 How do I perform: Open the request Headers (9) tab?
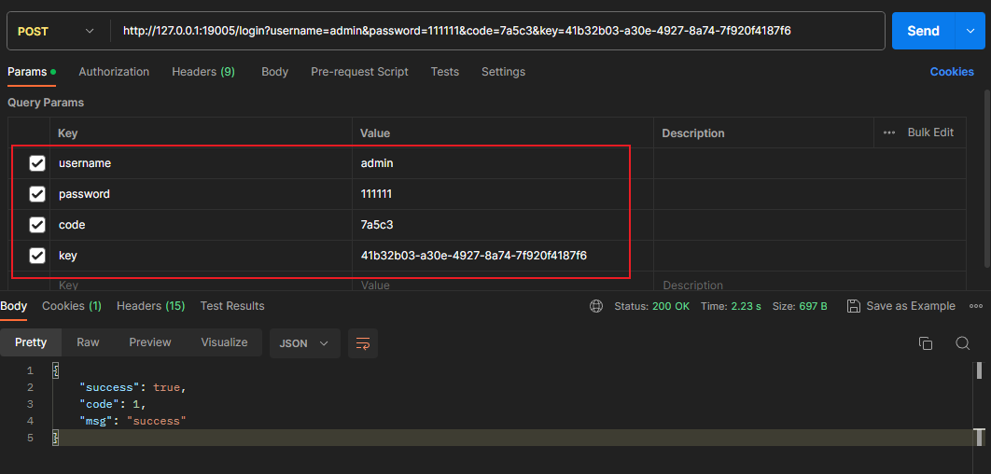pos(203,72)
